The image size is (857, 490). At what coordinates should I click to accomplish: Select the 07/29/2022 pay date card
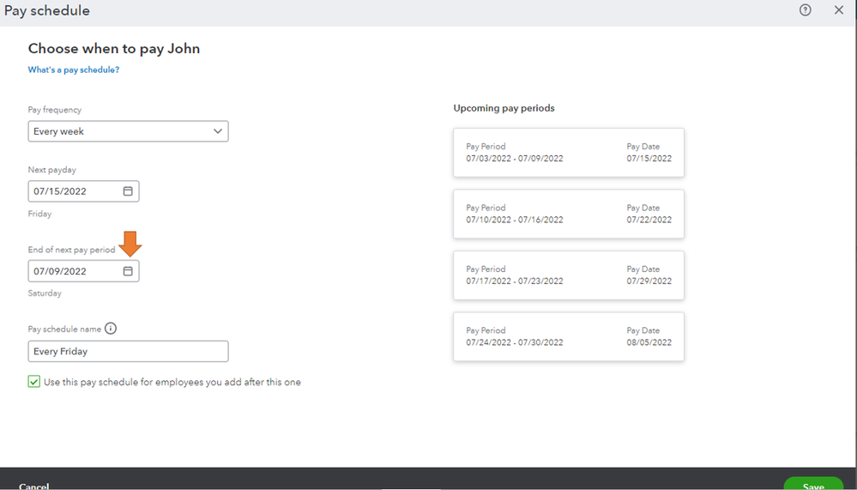568,275
